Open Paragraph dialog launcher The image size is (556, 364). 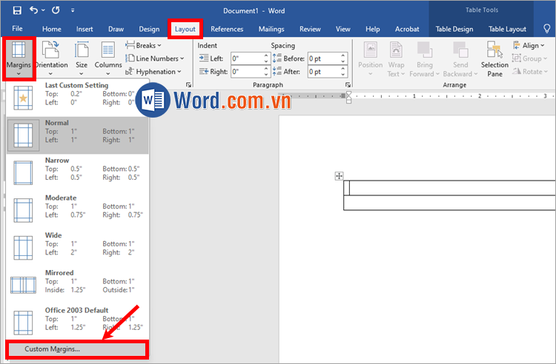tap(348, 85)
